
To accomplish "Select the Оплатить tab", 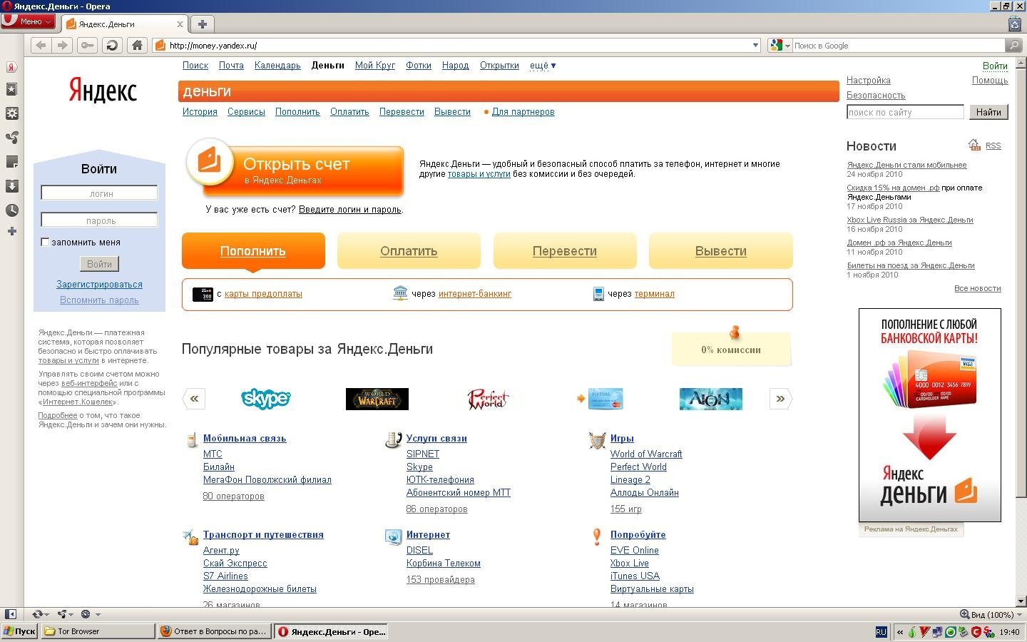I will (x=409, y=251).
